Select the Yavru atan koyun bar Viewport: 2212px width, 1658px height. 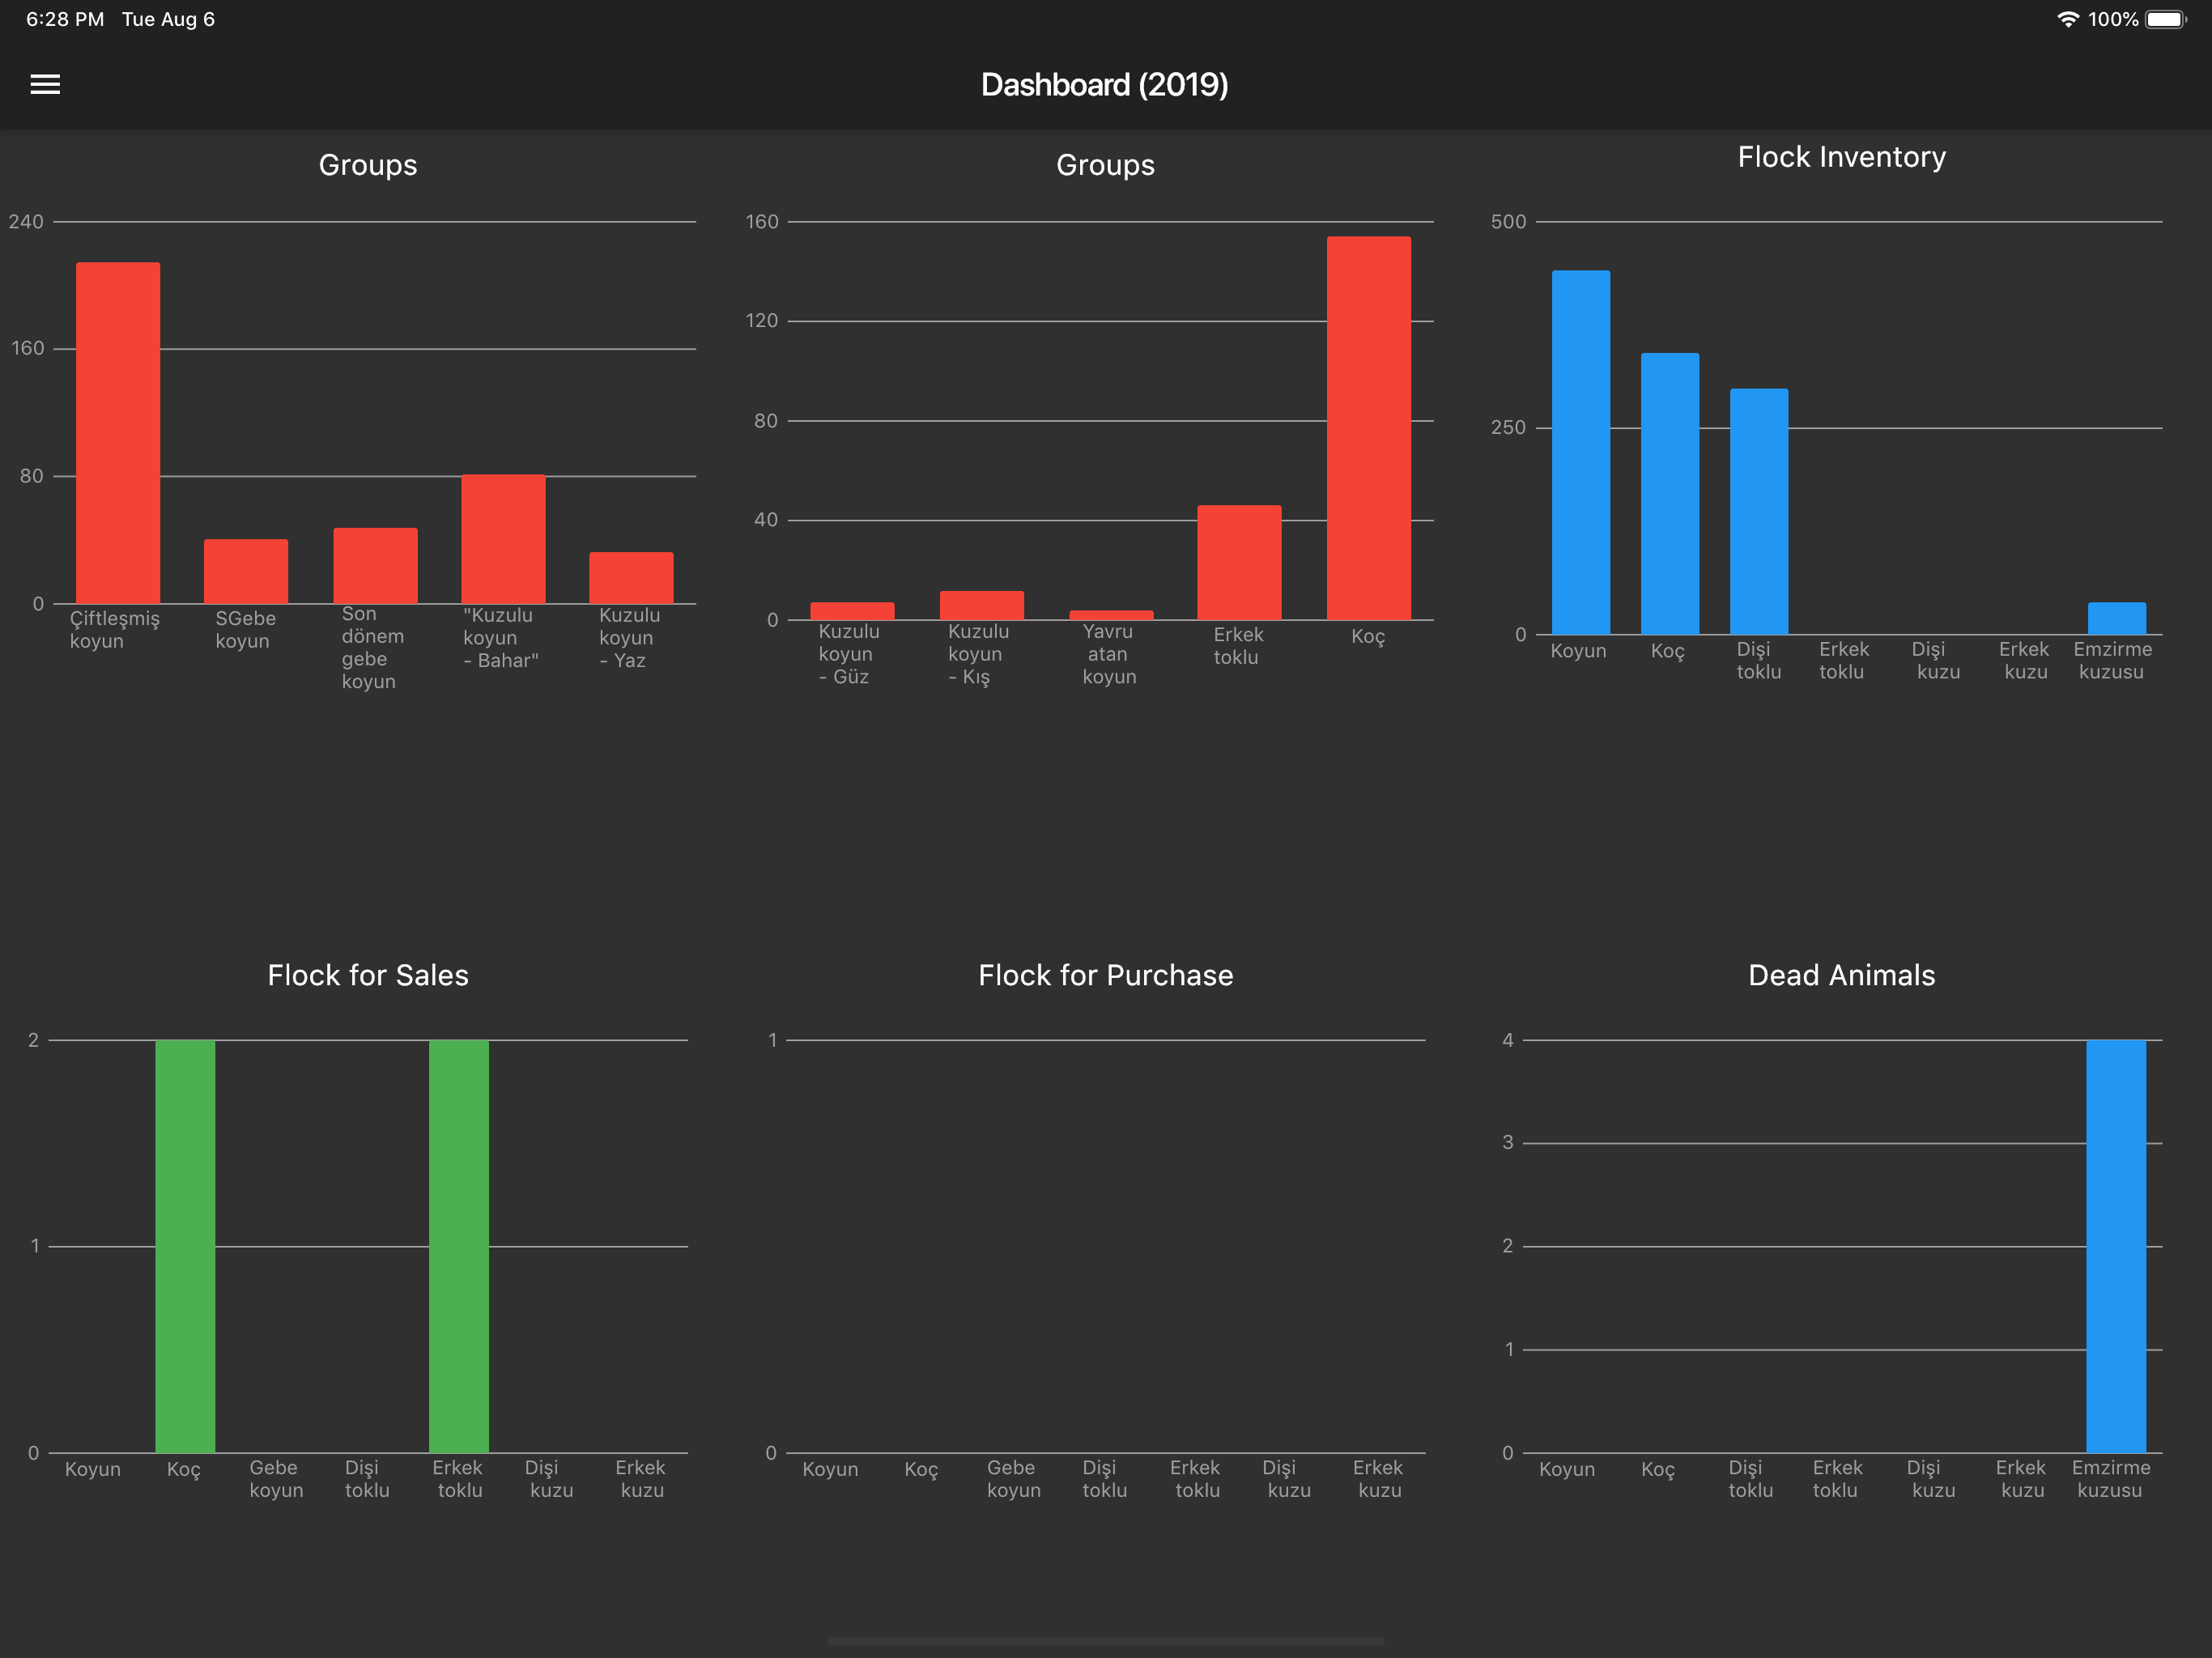pyautogui.click(x=1111, y=615)
